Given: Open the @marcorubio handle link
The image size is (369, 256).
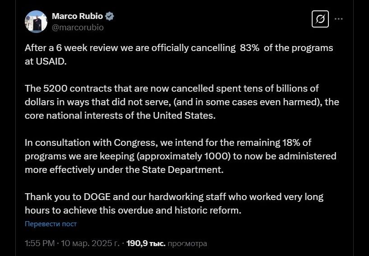Looking at the screenshot, I should pyautogui.click(x=78, y=28).
